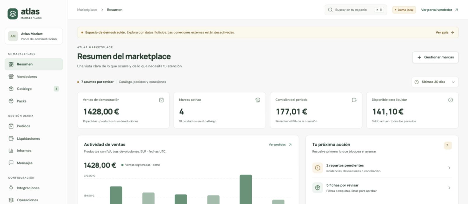
Task: Click the Marketplace breadcrumb link
Action: click(87, 10)
